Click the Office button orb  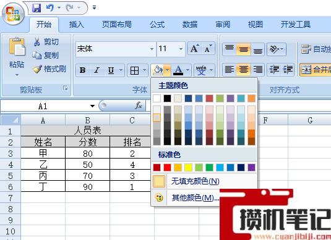pos(13,14)
